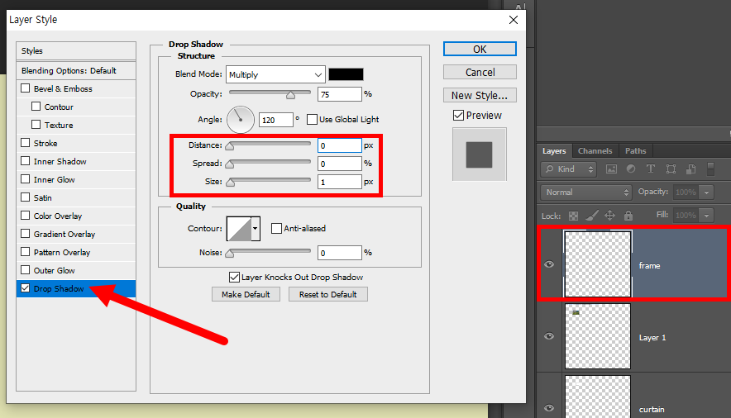731x418 pixels.
Task: Click the OK button
Action: pos(480,49)
